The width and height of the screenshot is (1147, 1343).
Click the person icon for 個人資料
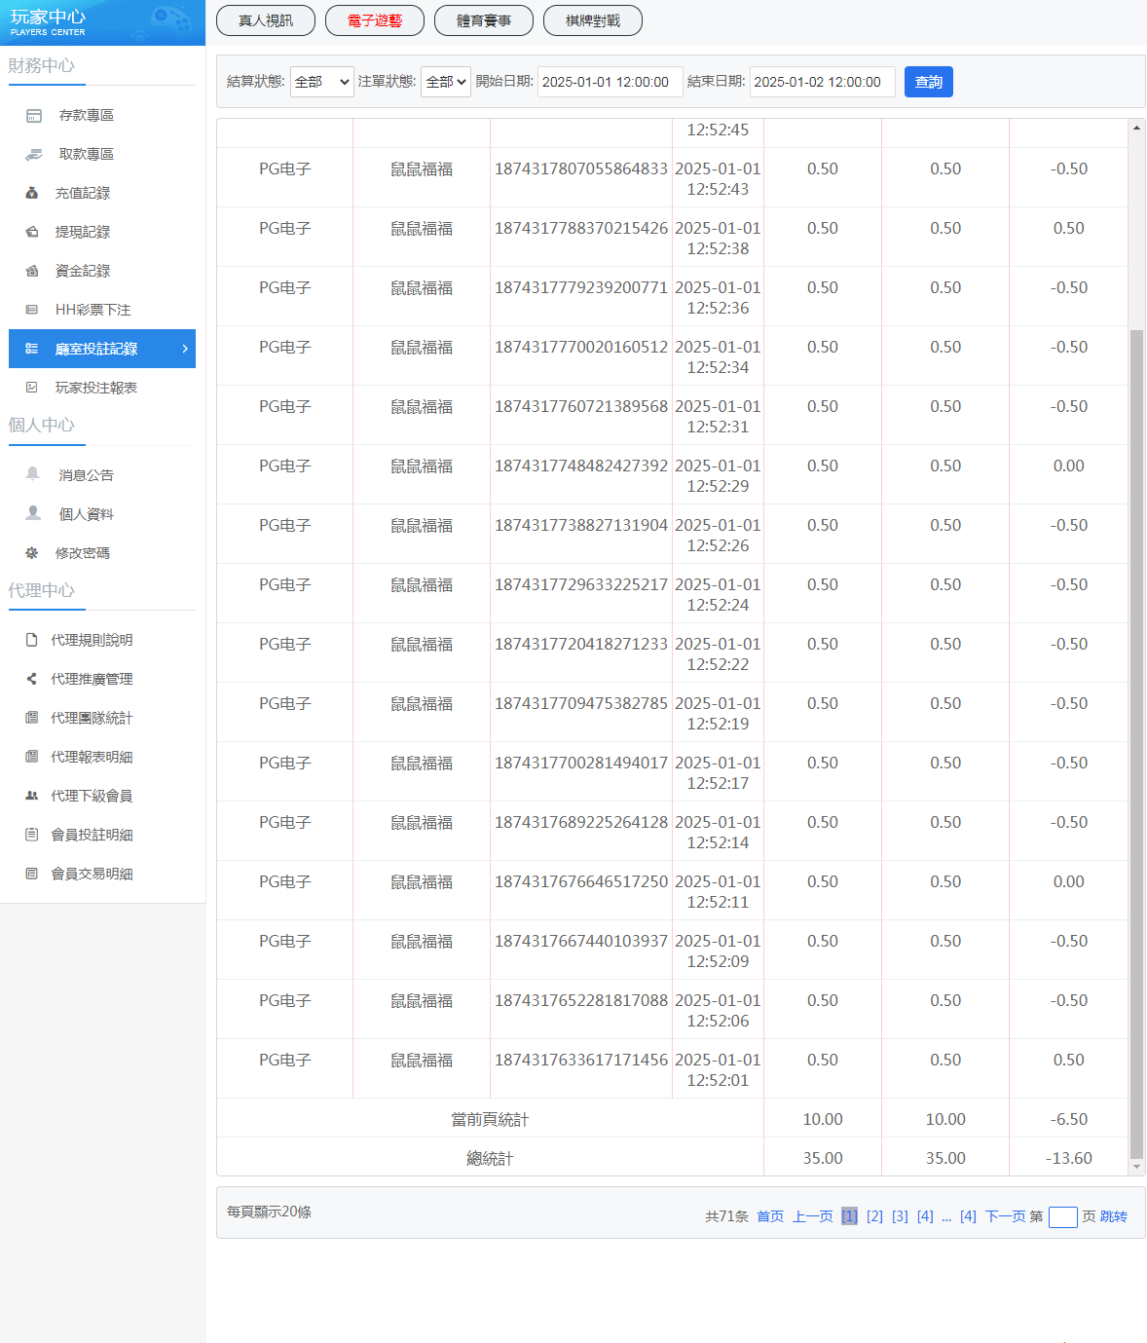click(x=33, y=513)
